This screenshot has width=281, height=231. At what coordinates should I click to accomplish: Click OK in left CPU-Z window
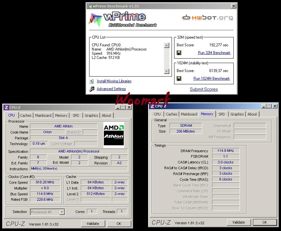pos(119,224)
